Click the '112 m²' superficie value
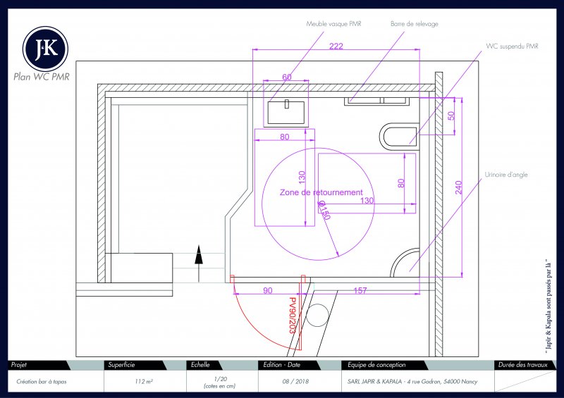This screenshot has width=564, height=398. [x=144, y=380]
